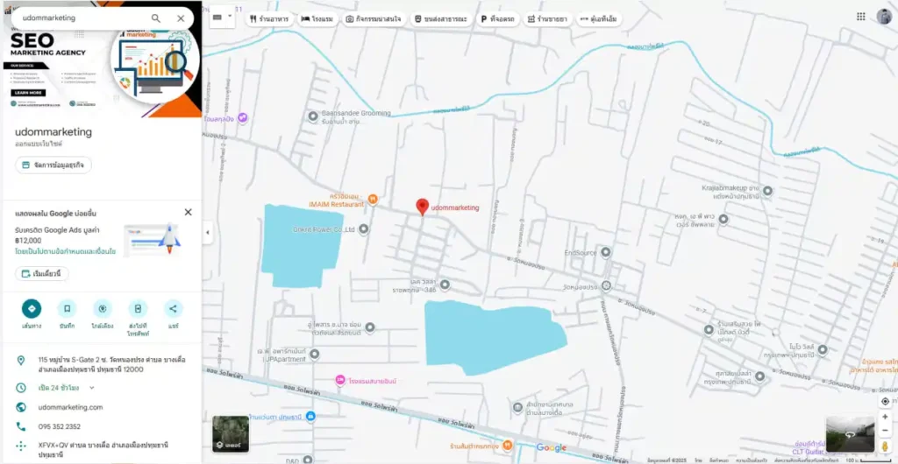This screenshot has height=464, width=898.
Task: Click the บันทึก save bookmark icon
Action: coord(67,308)
